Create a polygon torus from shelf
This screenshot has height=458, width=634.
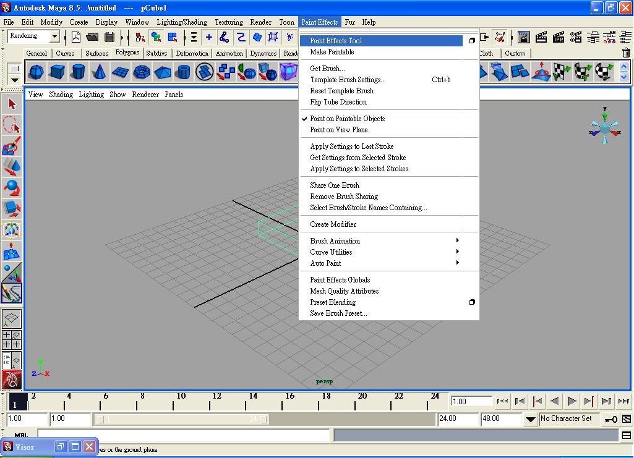coord(142,72)
